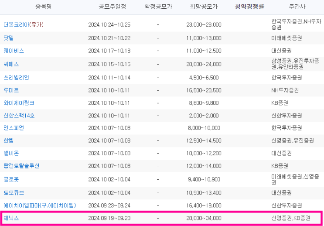324x226 pixels.
Task: Select the 인스피언 row date 2024.10.07~10.08
Action: point(109,128)
